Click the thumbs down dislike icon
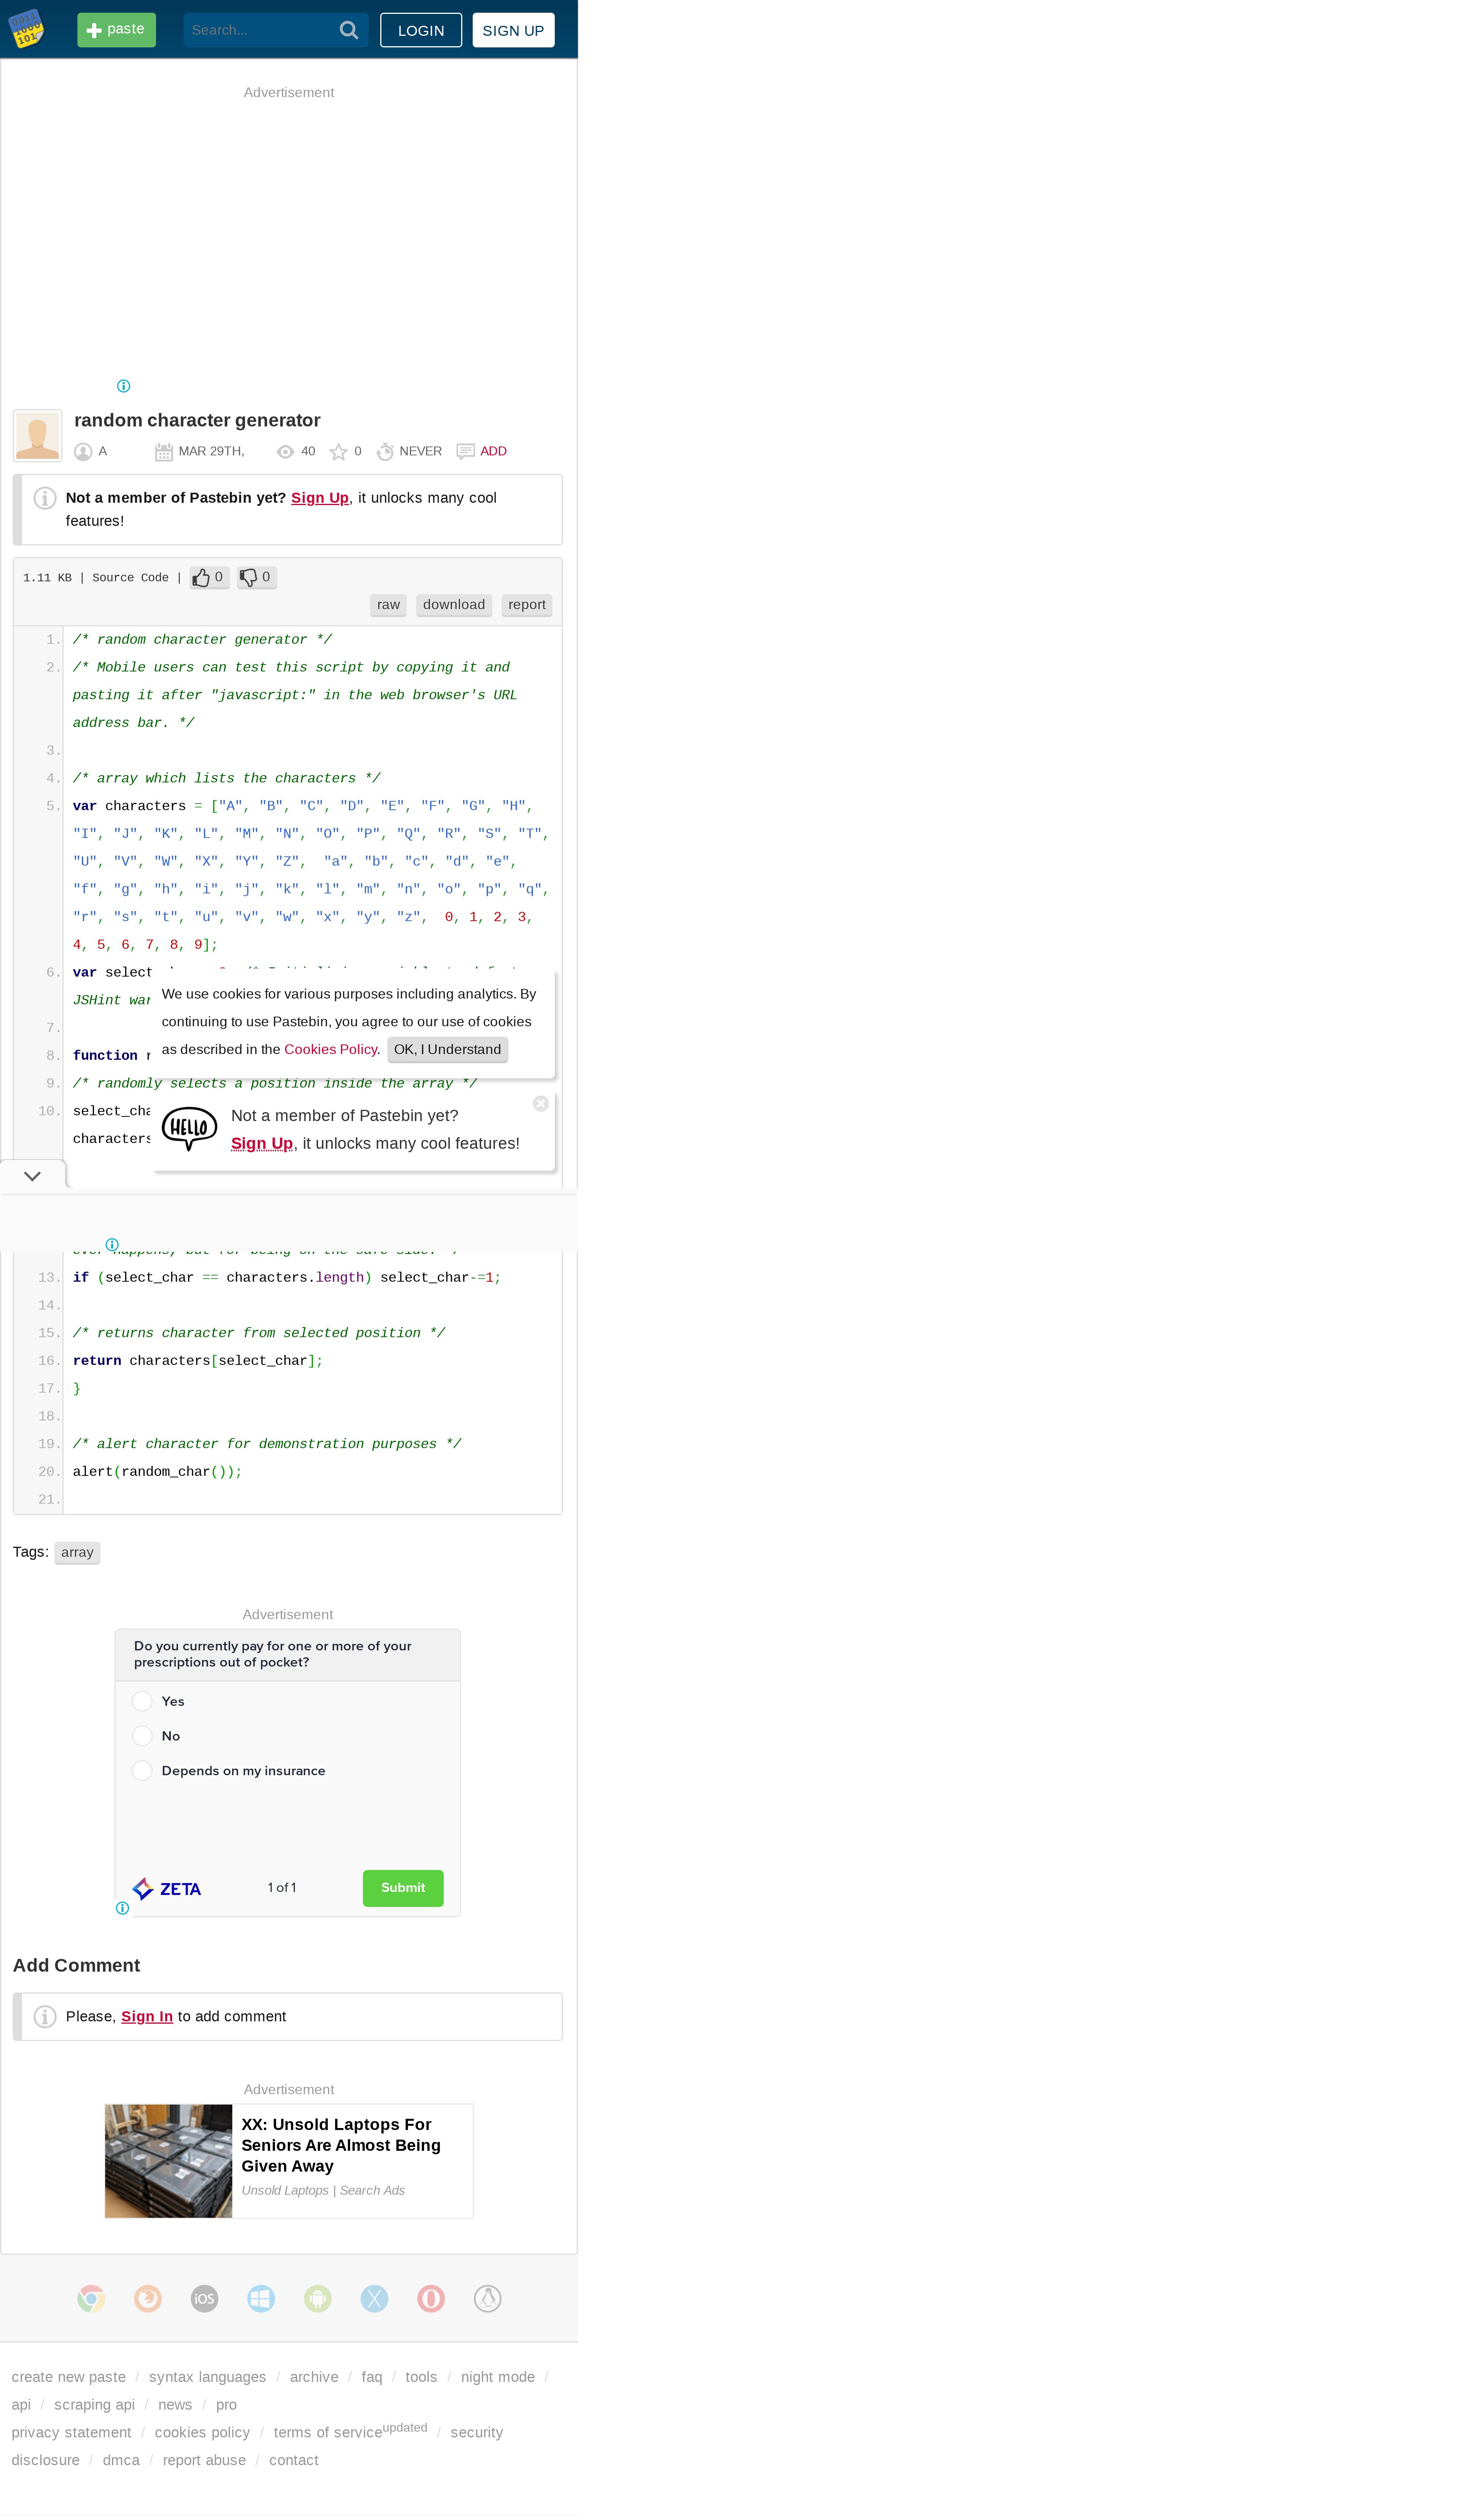This screenshot has height=2516, width=1484. (249, 578)
